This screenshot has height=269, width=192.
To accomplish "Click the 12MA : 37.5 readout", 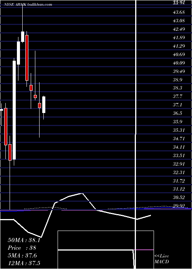I will click(x=24, y=263).
